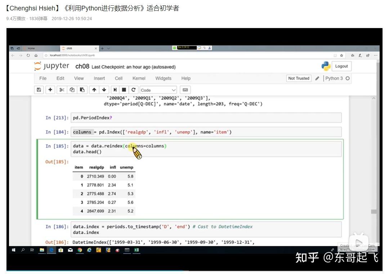Click the Not Trusted button
389x274 pixels.
coord(299,78)
